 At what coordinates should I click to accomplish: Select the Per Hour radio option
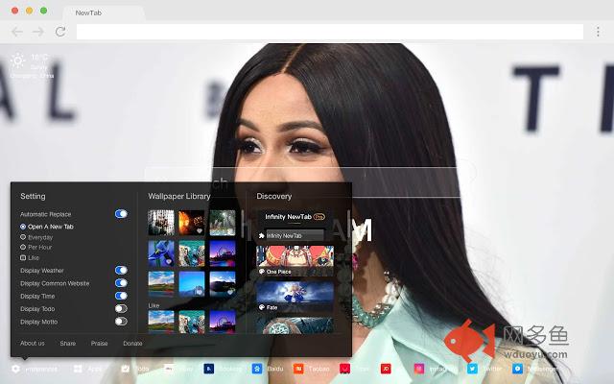23,247
